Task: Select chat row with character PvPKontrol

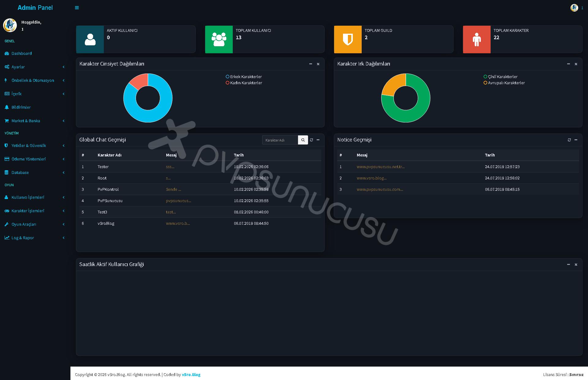Action: (x=200, y=190)
